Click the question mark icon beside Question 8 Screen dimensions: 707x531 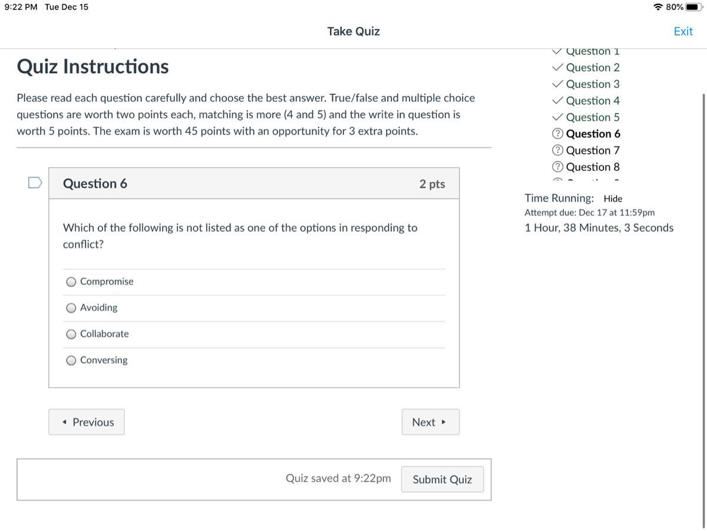(x=557, y=167)
